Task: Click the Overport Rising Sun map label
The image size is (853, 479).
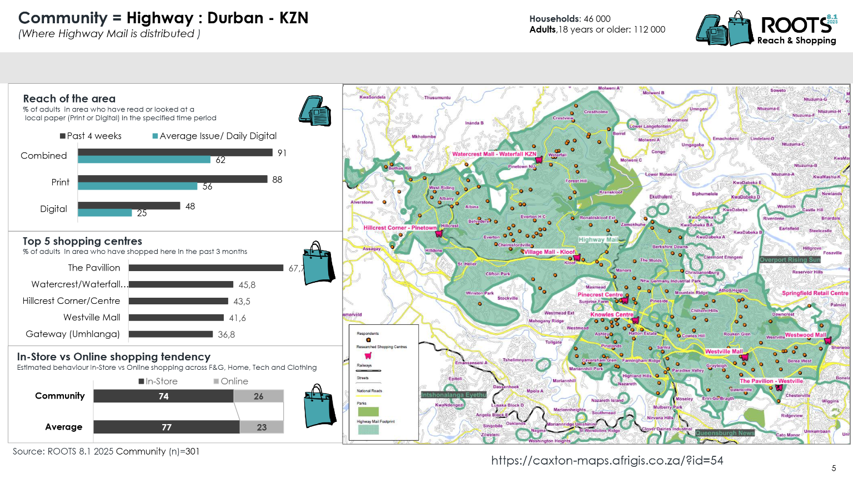Action: (790, 259)
